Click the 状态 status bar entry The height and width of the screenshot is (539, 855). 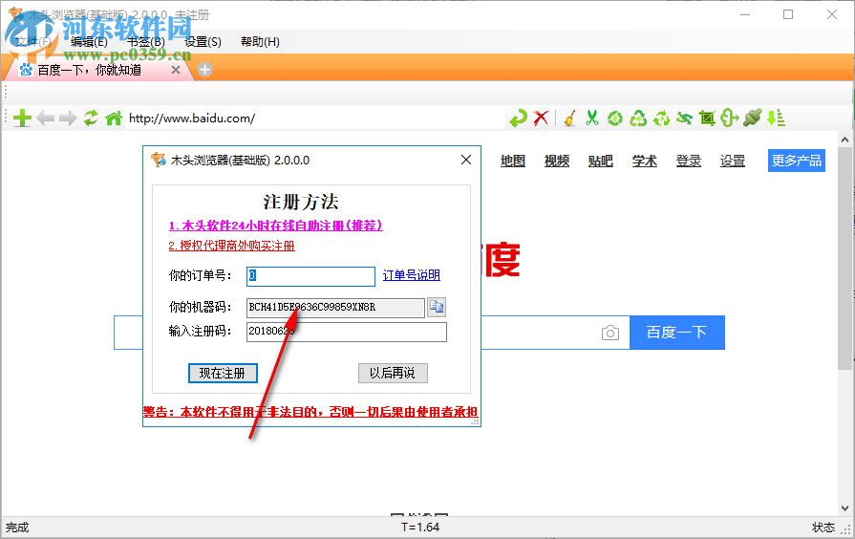823,527
